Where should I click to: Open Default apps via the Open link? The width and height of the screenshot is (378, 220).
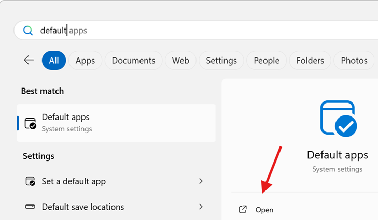click(x=264, y=210)
